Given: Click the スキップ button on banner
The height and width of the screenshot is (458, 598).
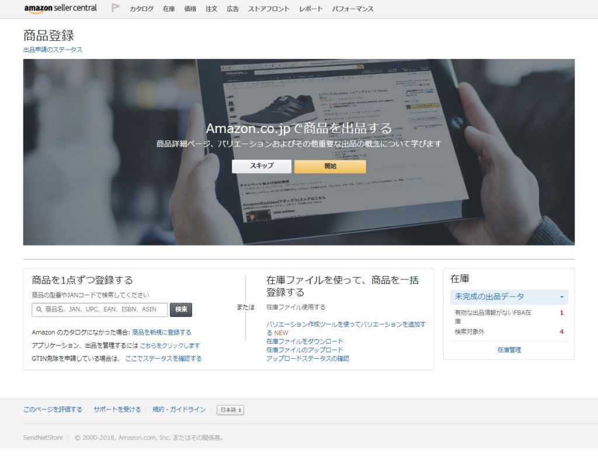Looking at the screenshot, I should click(262, 166).
